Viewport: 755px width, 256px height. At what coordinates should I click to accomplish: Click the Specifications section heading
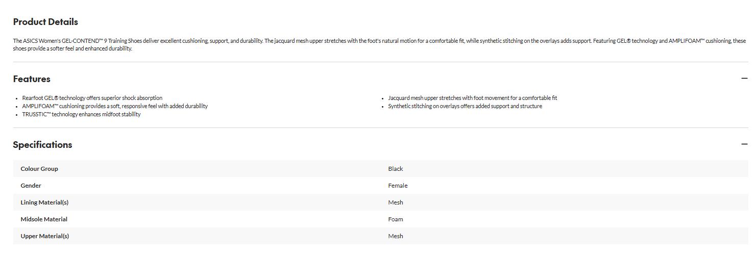(42, 145)
